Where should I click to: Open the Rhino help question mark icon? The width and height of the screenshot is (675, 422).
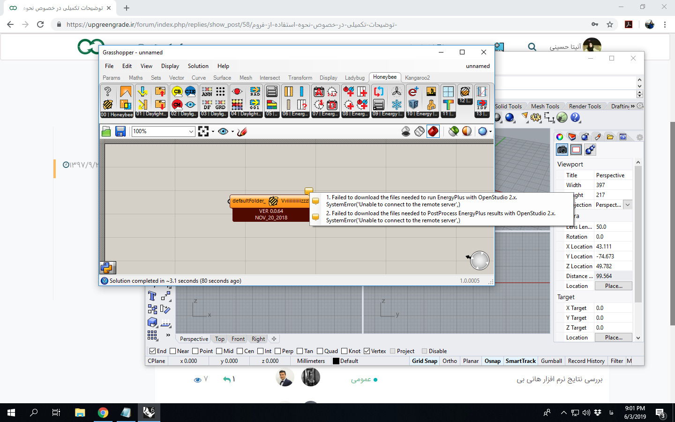pos(575,118)
